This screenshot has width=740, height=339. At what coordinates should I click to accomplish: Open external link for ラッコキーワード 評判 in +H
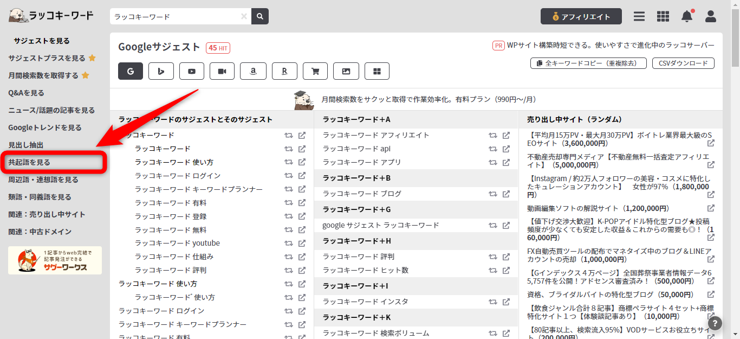(x=507, y=257)
